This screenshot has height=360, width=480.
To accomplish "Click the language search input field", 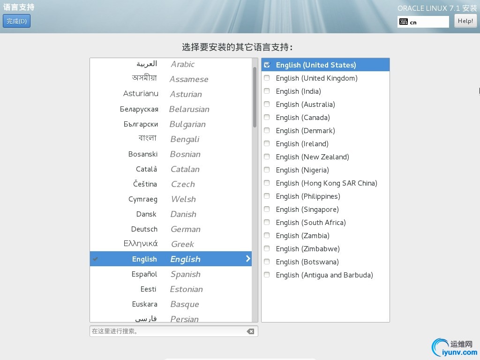I will 173,331.
